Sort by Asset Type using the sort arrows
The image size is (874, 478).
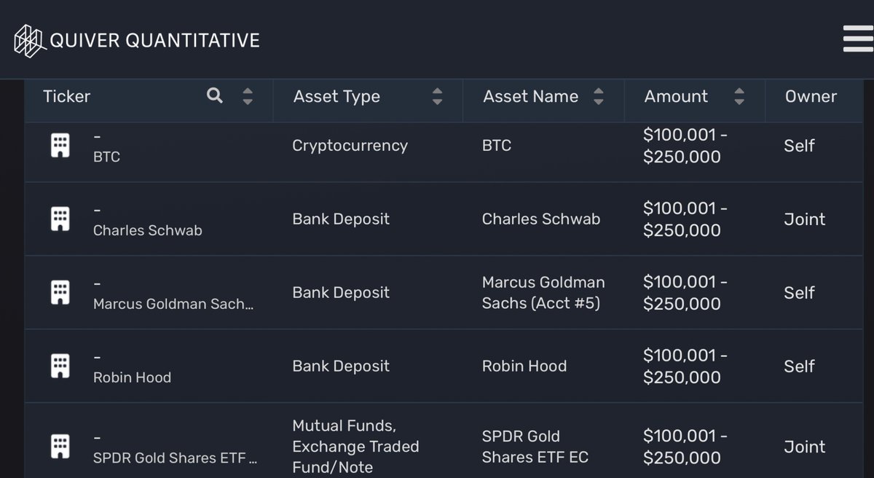coord(437,96)
